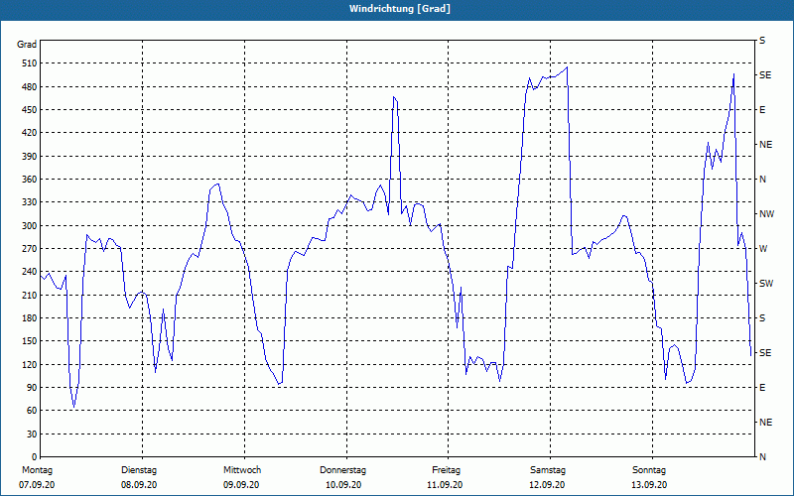This screenshot has height=496, width=794.
Task: Select the date 09.09.20
Action: (x=241, y=485)
